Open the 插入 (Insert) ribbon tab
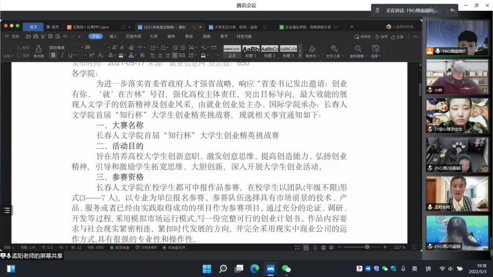This screenshot has width=493, height=277. pyautogui.click(x=113, y=36)
